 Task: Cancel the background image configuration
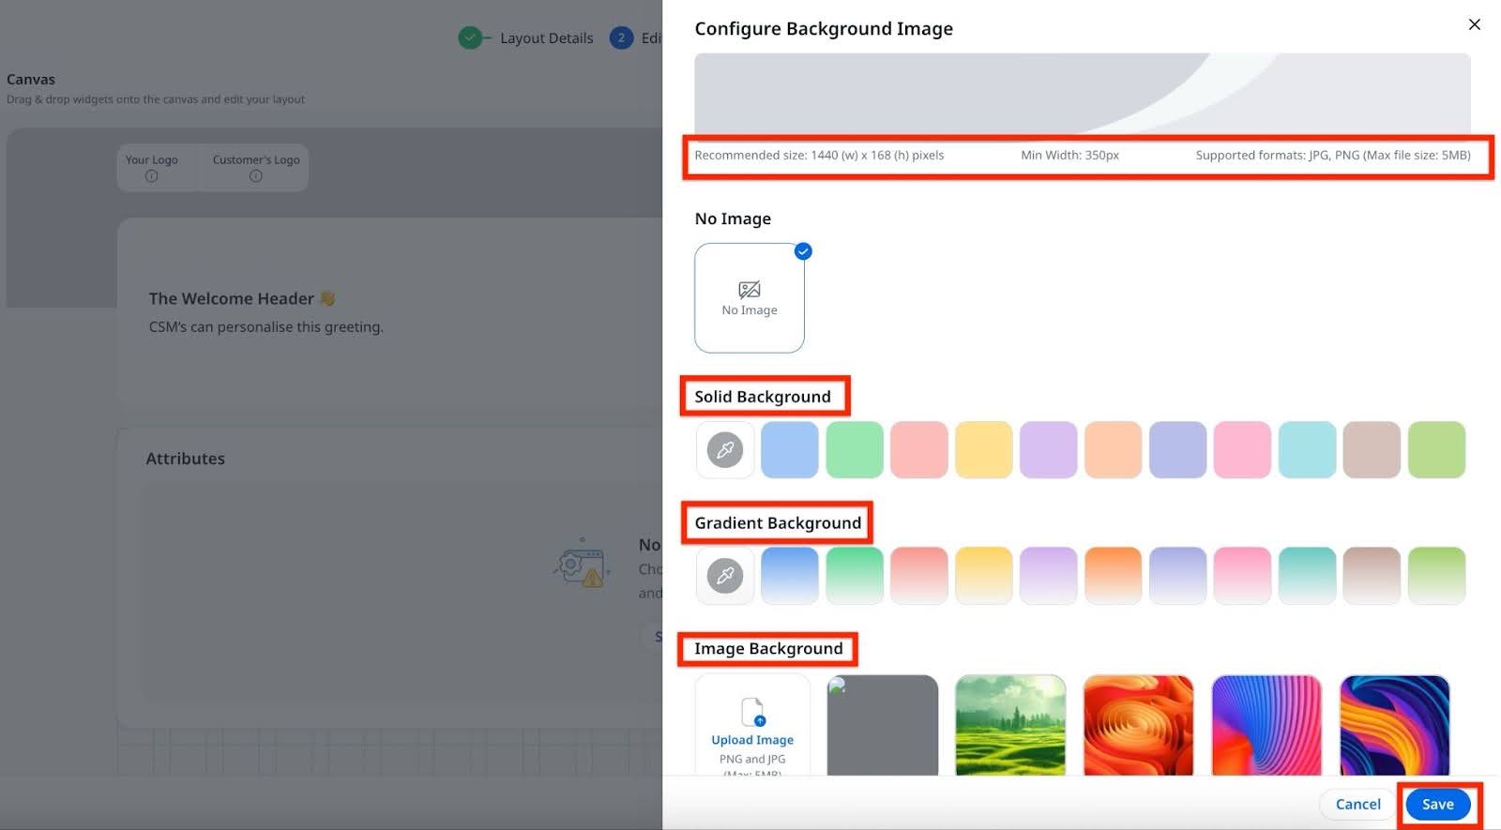[x=1357, y=804]
